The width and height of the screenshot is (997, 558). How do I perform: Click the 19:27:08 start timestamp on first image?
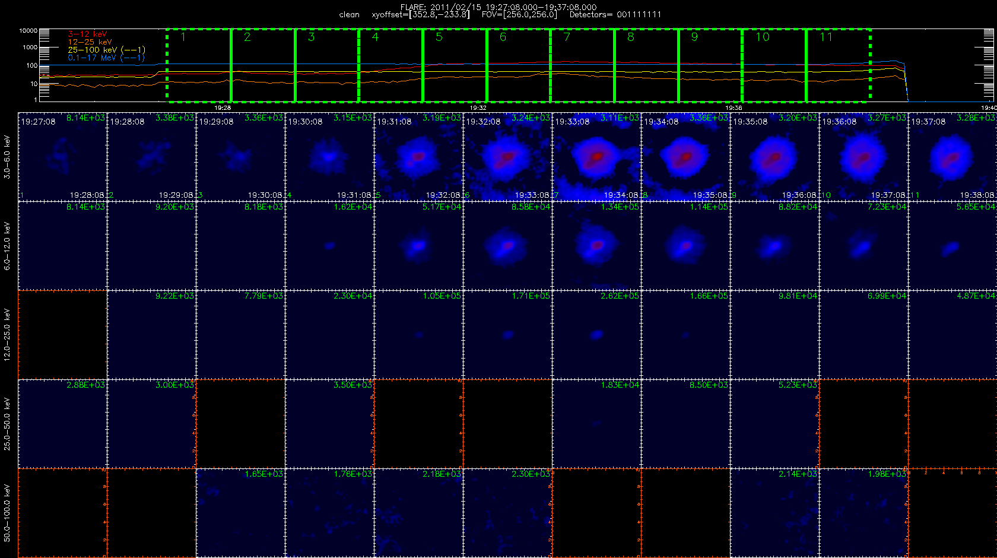pos(38,122)
